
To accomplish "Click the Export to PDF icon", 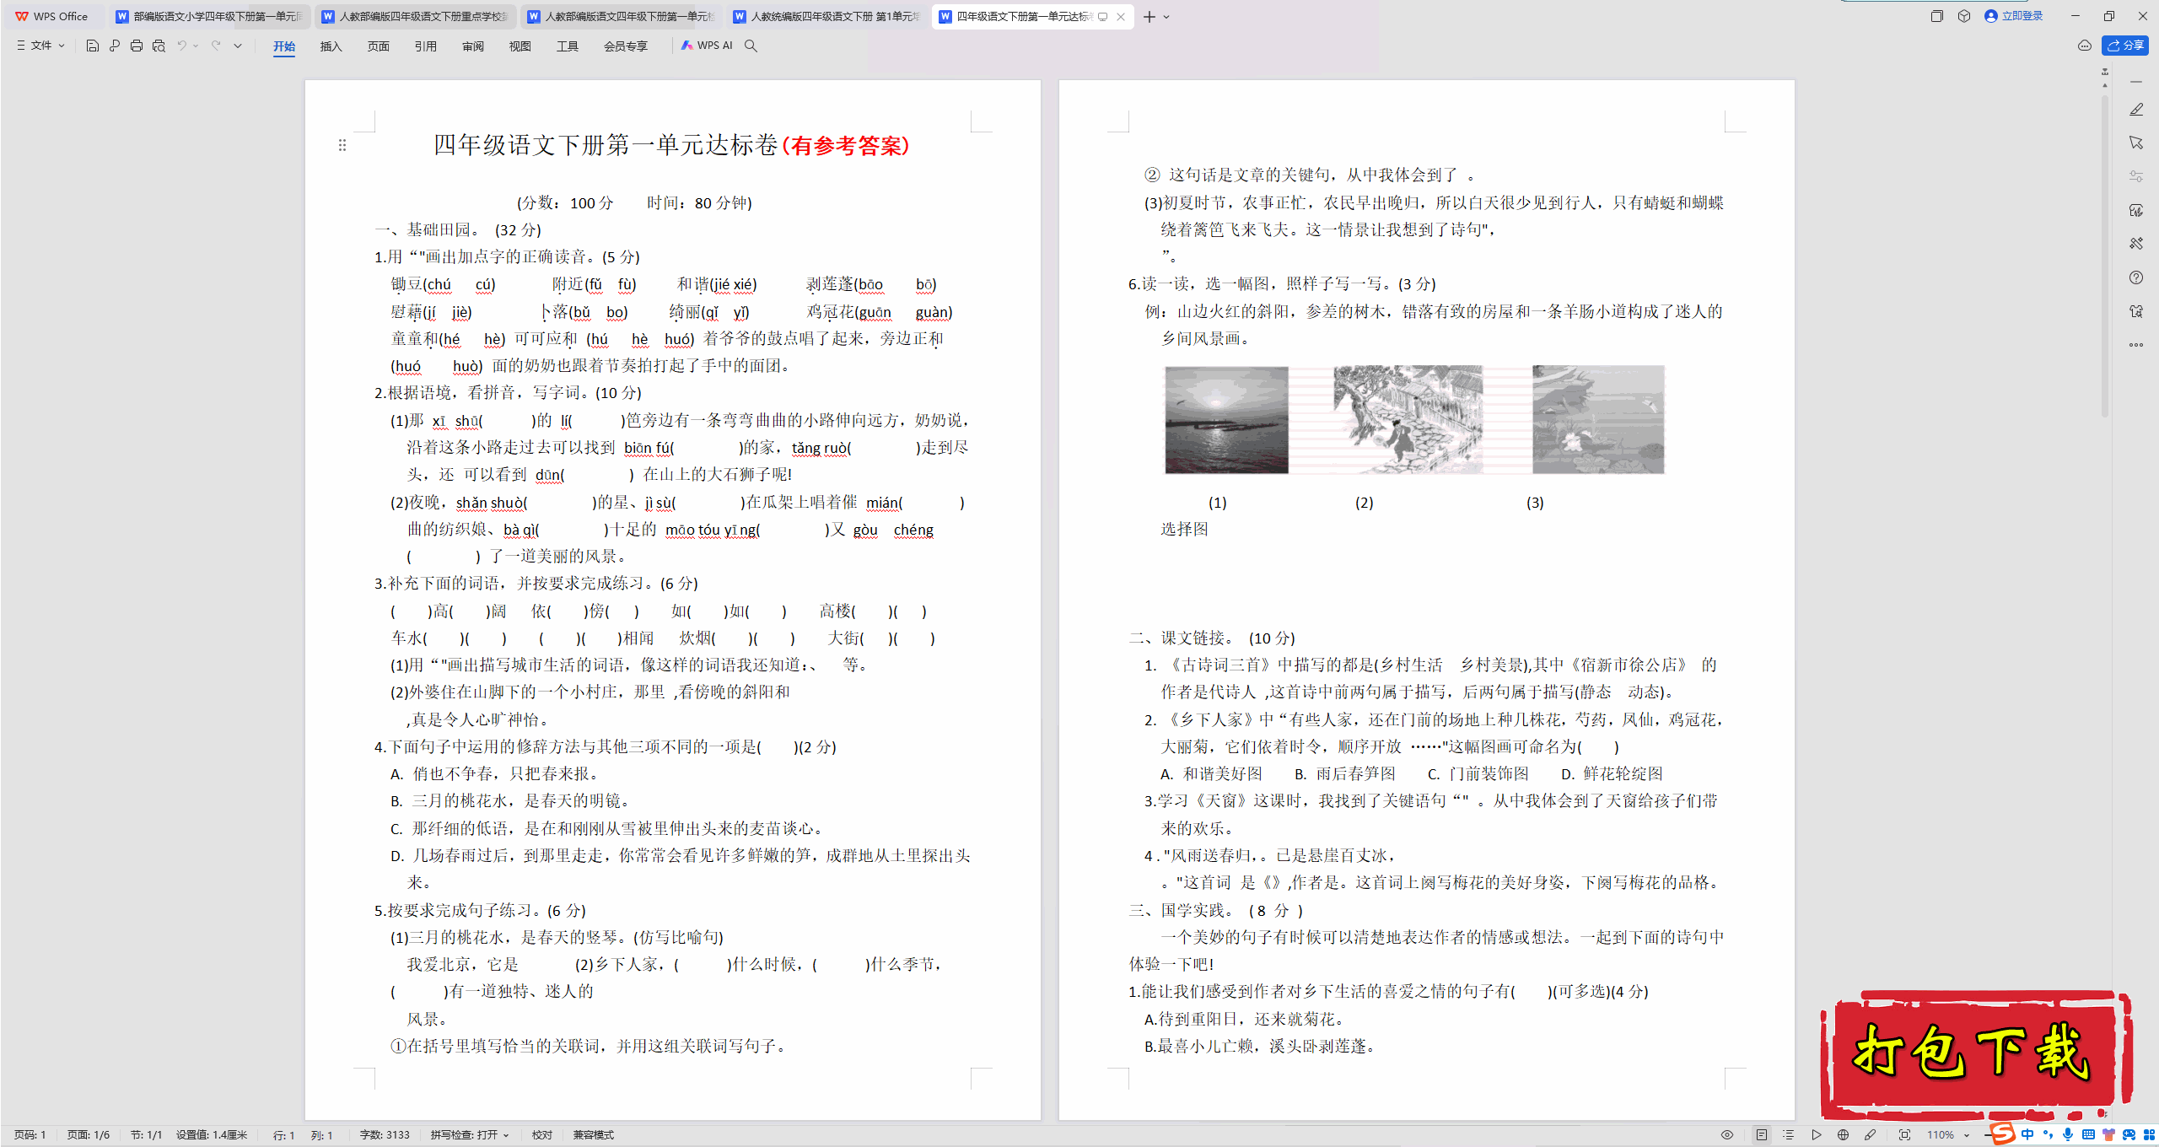I will coord(115,46).
